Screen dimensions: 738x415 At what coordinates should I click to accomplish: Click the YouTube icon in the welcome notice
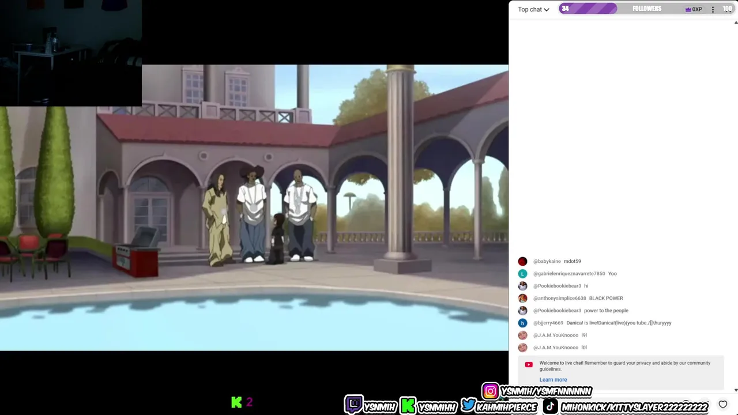529,364
